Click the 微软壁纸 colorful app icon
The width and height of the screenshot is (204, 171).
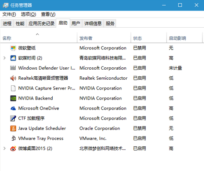pyautogui.click(x=13, y=48)
